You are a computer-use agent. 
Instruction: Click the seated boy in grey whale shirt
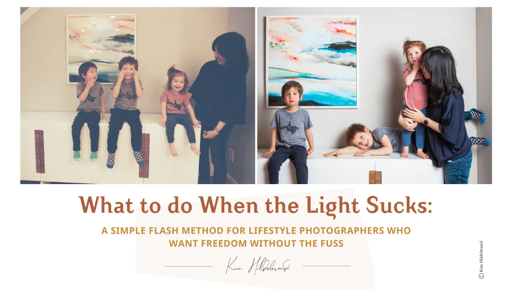tap(289, 131)
